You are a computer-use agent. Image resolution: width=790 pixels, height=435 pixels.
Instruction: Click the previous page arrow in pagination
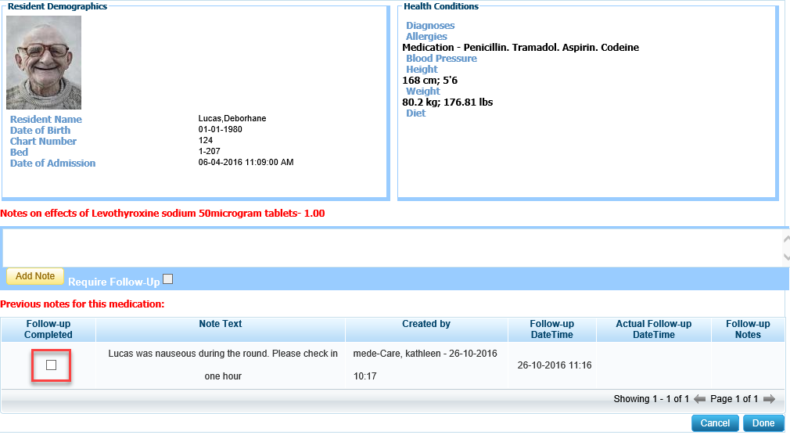point(699,399)
